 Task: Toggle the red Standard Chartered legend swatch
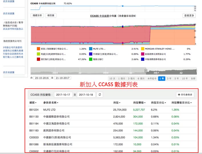click(x=38, y=59)
